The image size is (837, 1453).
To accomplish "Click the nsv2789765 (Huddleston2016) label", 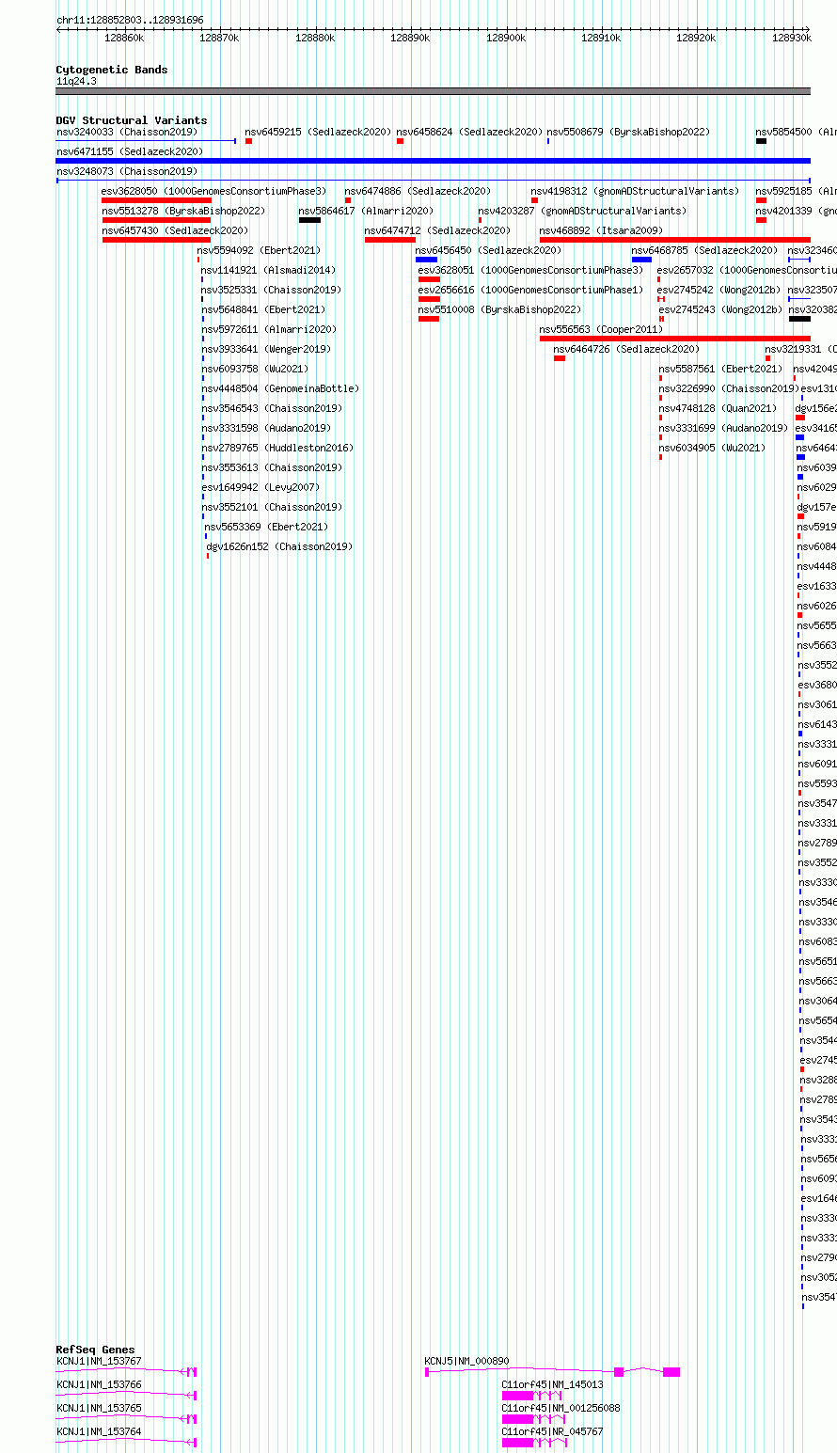I will click(276, 448).
